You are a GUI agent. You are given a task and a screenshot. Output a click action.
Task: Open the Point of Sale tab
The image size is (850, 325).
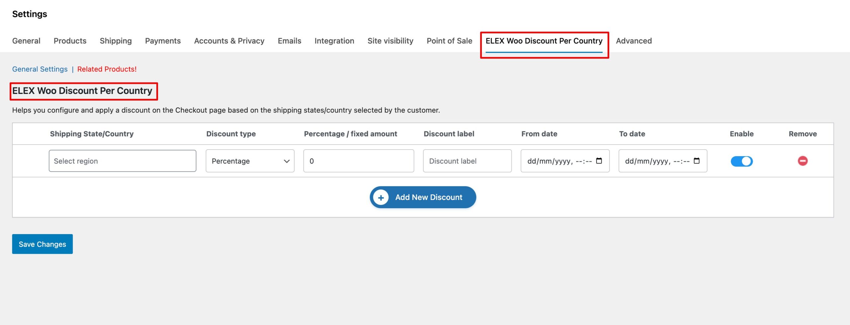[449, 41]
